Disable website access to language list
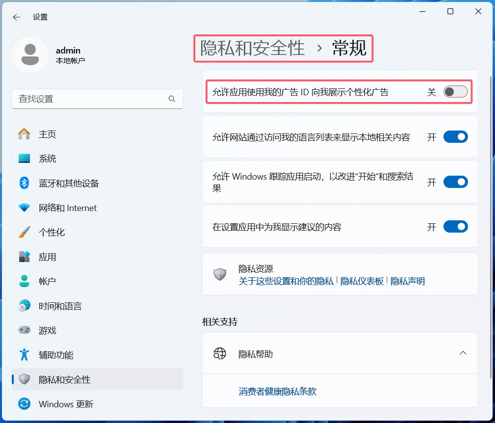 click(455, 137)
